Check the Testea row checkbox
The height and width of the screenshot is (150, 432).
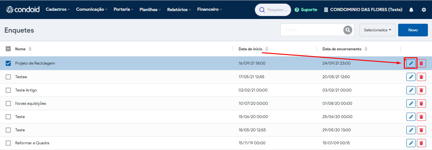8,77
